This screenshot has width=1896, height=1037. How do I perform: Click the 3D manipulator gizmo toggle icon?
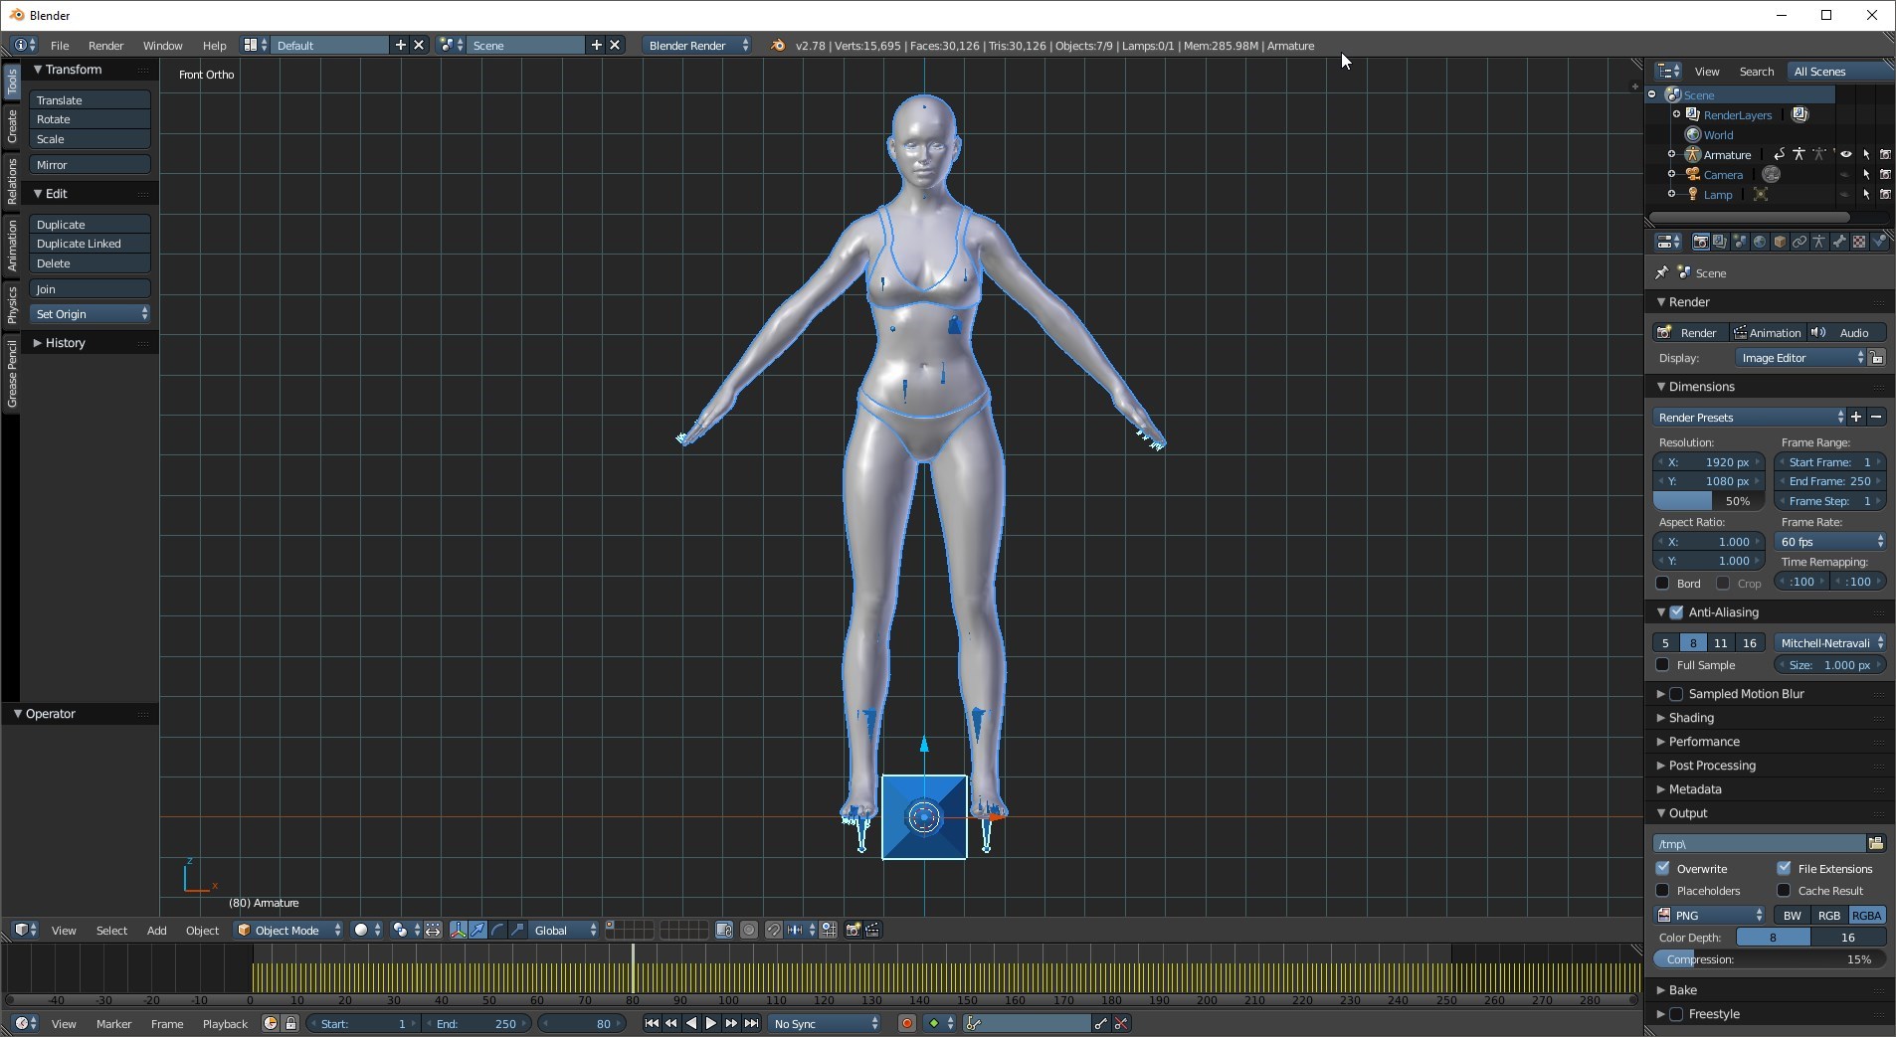[x=459, y=930]
